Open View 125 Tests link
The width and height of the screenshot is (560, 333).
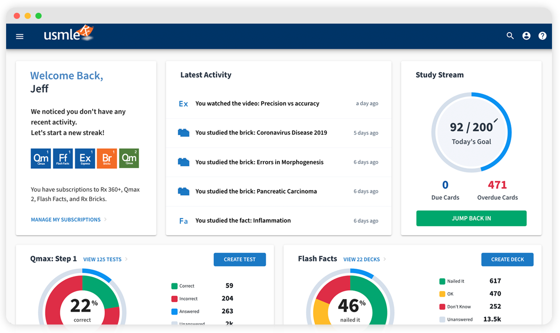tap(102, 260)
